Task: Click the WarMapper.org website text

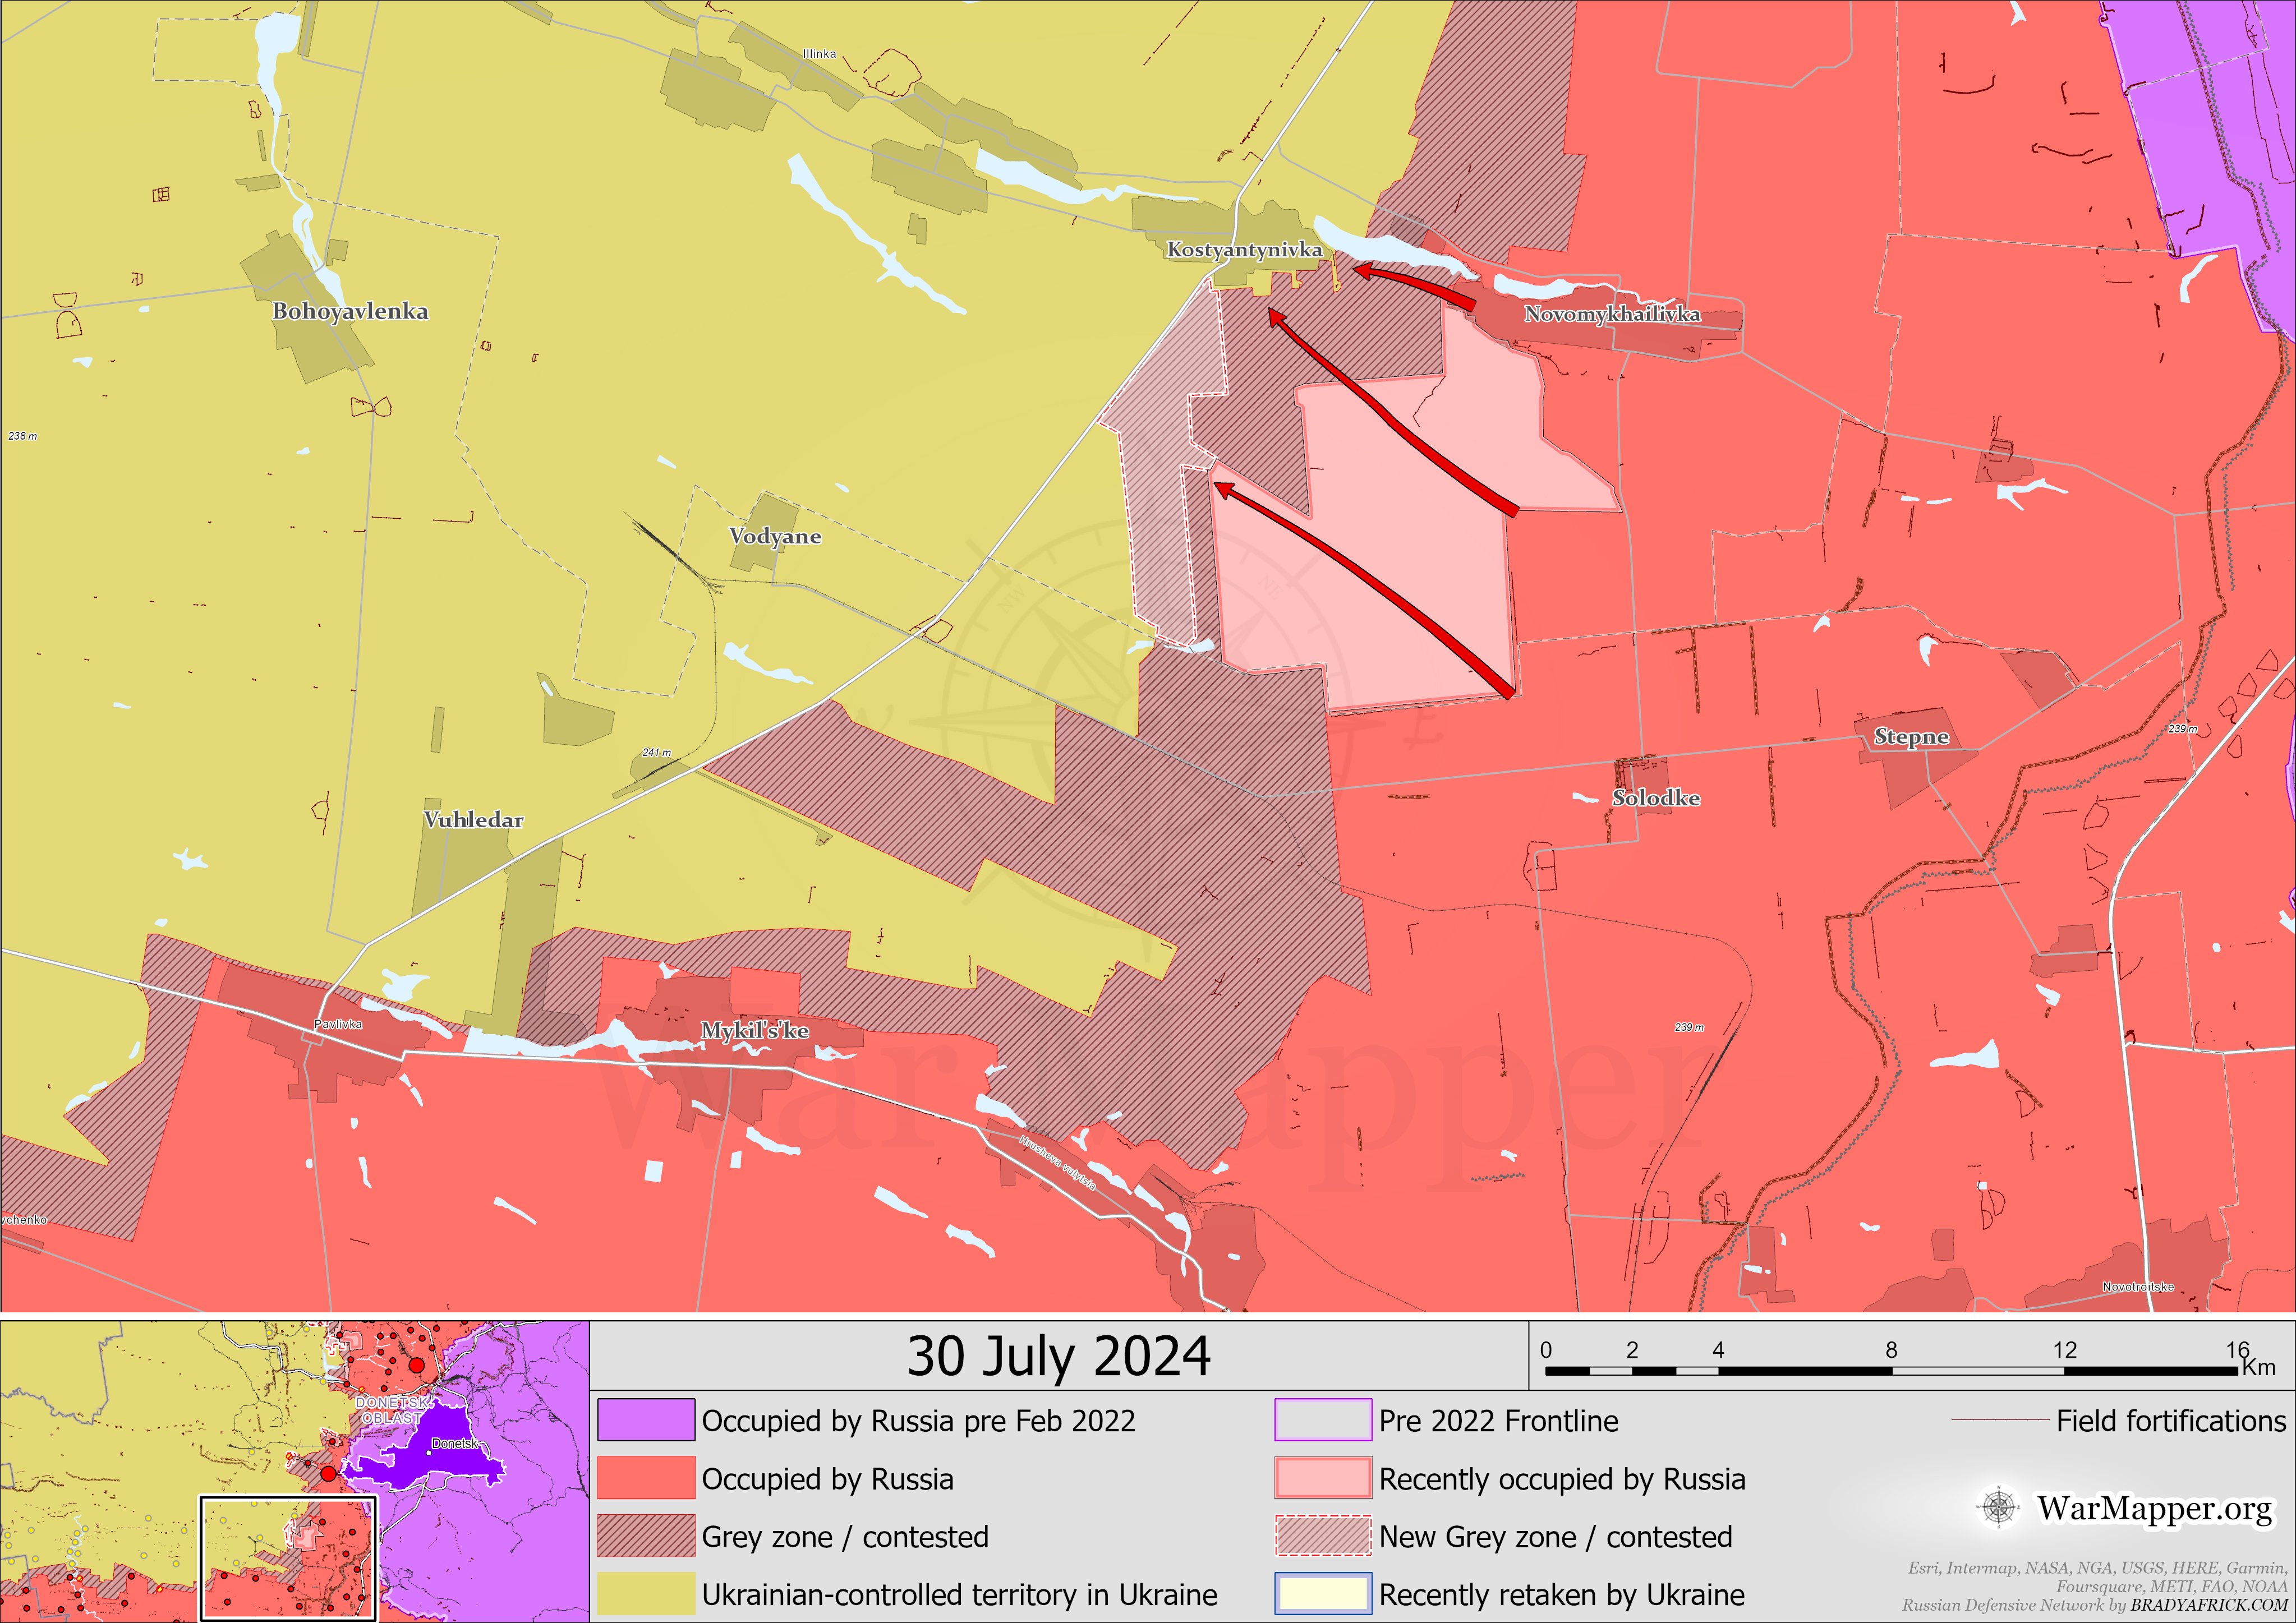Action: [2154, 1508]
